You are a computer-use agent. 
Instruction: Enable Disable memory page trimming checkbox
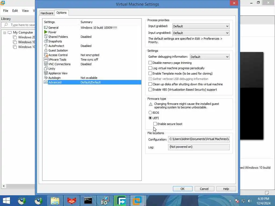click(x=150, y=63)
